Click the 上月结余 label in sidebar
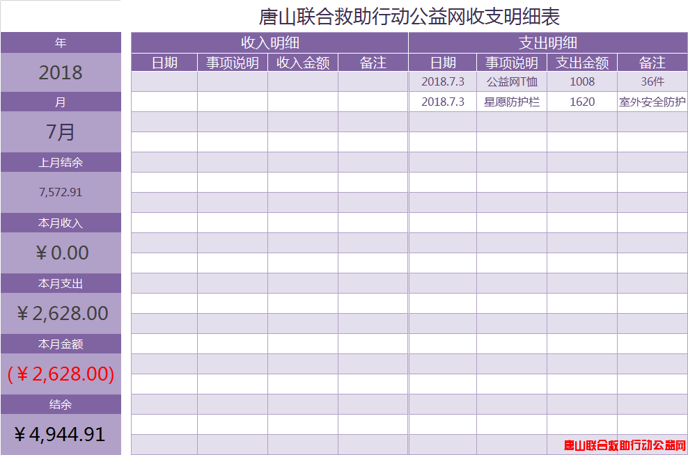Image resolution: width=688 pixels, height=455 pixels. (x=61, y=163)
